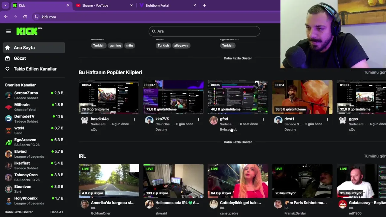Open kasdk44a clip author avatar
Image resolution: width=386 pixels, height=217 pixels.
pyautogui.click(x=85, y=120)
